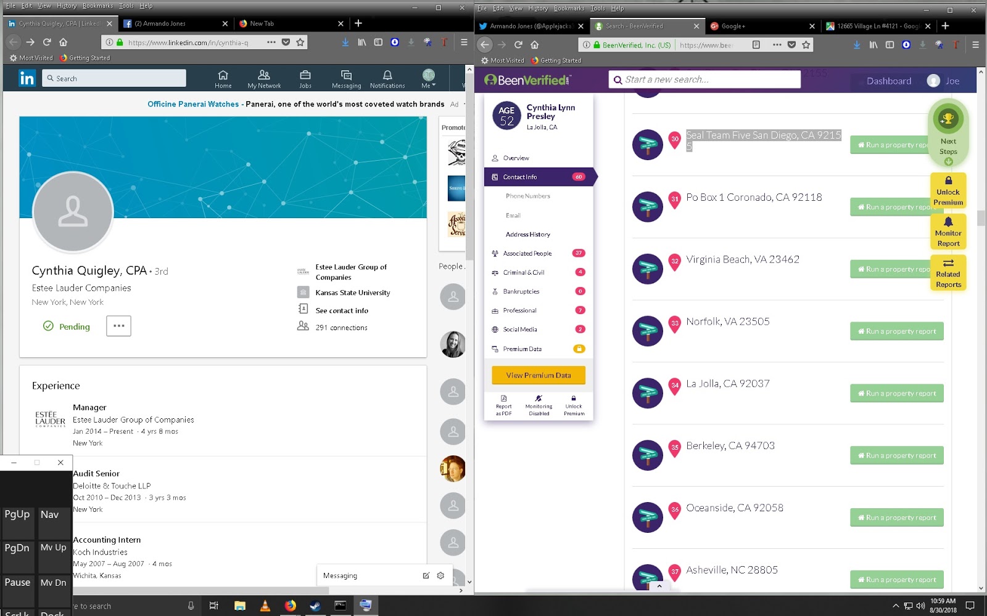This screenshot has height=616, width=987.
Task: Open page actions menu in LinkedIn address bar
Action: [x=271, y=42]
